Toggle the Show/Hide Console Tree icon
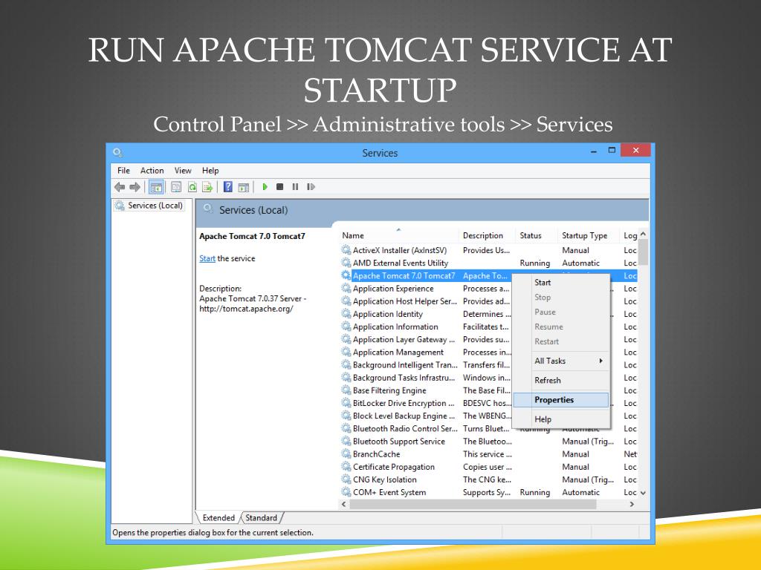761x570 pixels. point(156,187)
